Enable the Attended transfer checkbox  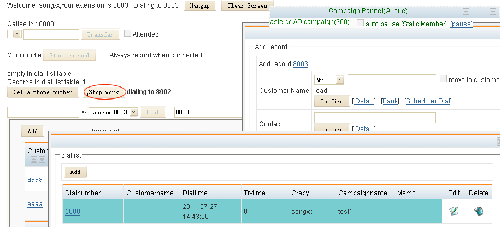point(128,34)
